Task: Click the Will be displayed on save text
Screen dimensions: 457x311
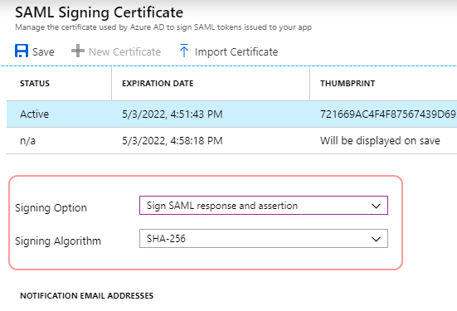Action: pyautogui.click(x=380, y=141)
